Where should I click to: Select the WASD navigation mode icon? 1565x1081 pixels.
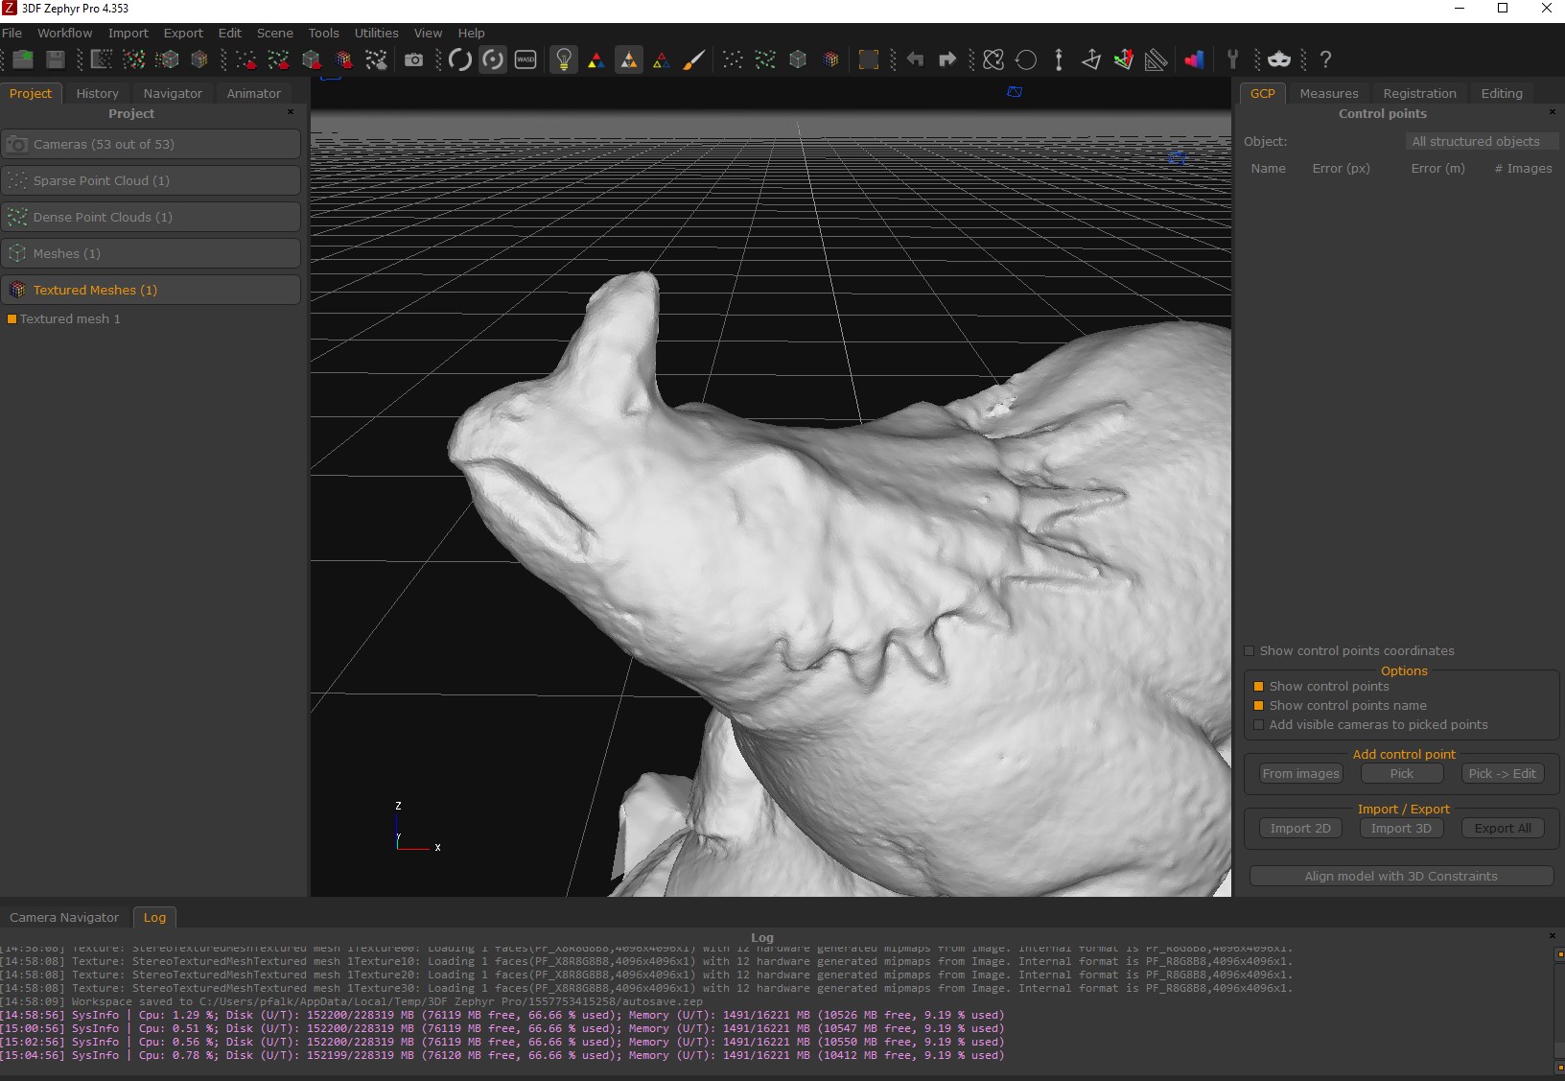526,59
